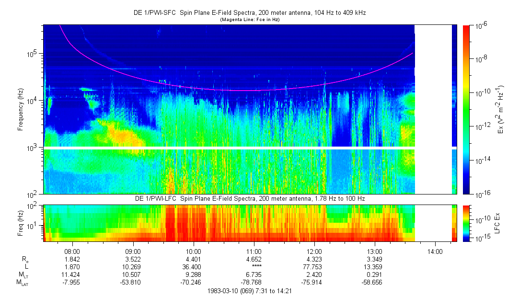Image resolution: width=519 pixels, height=297 pixels.
Task: Select the 08:00 time tick label
Action: [x=72, y=251]
